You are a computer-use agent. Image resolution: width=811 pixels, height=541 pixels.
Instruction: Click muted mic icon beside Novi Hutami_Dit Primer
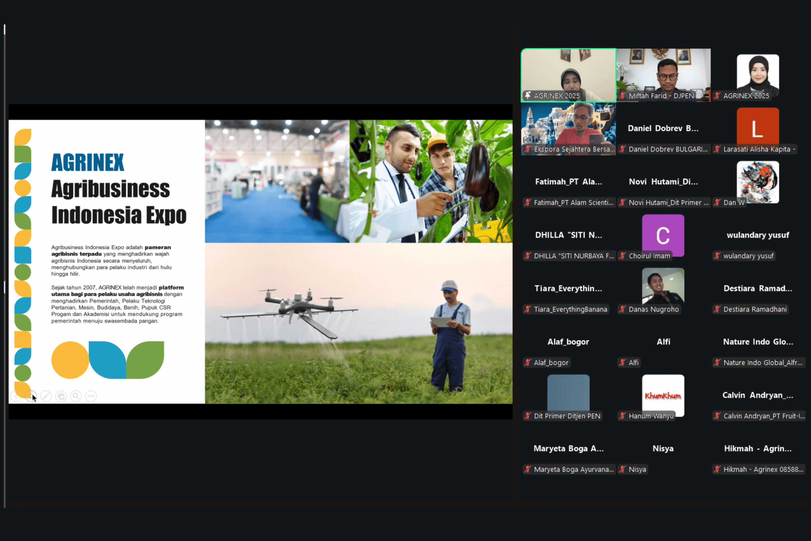[622, 203]
